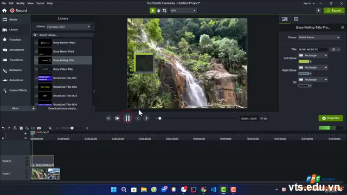Undo the last timeline action

3,128
